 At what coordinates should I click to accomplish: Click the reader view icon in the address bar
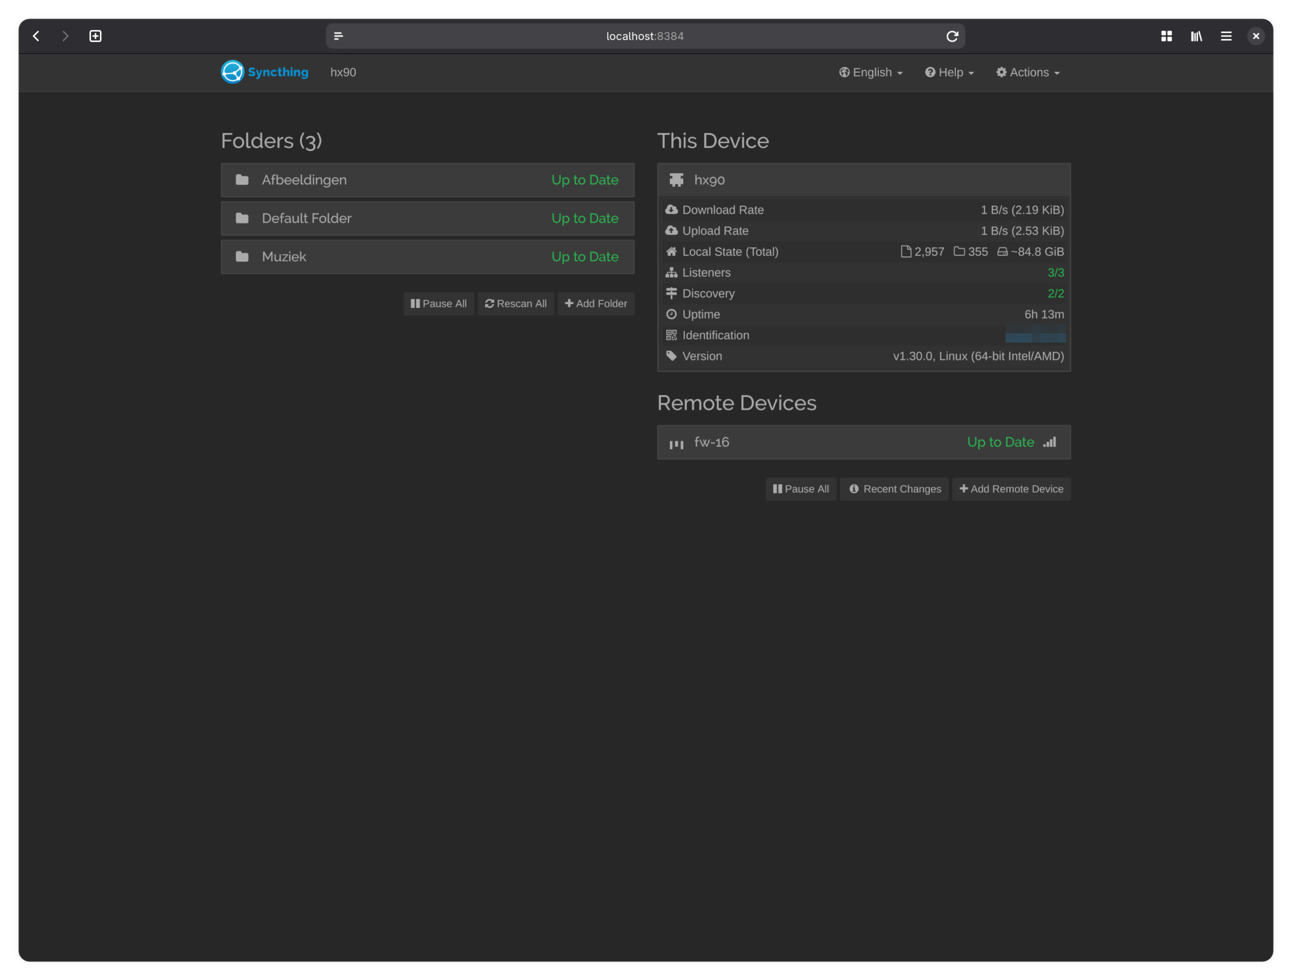tap(338, 36)
